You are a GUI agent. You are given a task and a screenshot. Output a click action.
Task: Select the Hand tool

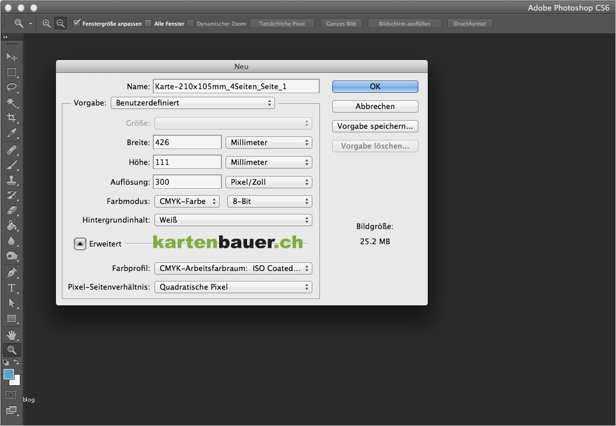point(12,335)
